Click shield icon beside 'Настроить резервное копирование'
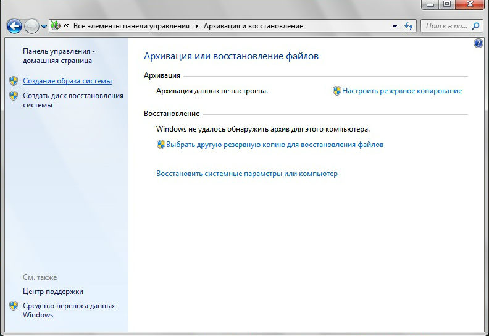This screenshot has width=489, height=336. tap(336, 91)
